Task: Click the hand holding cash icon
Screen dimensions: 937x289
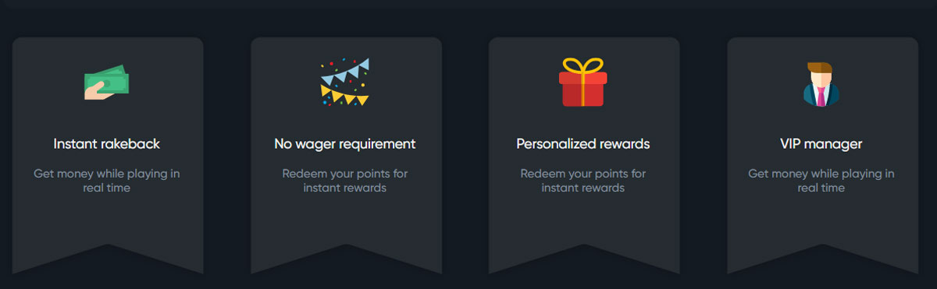Action: point(107,83)
